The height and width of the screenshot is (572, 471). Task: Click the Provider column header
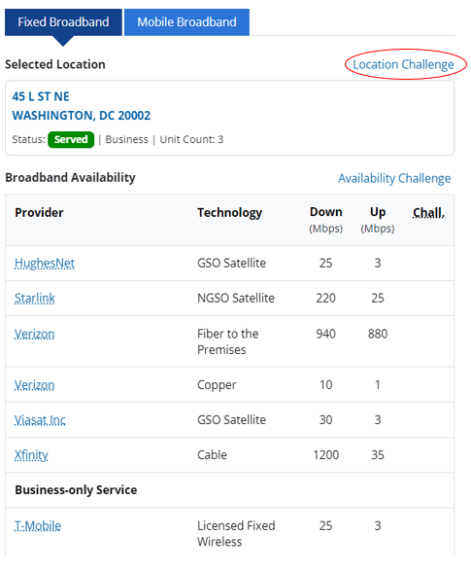point(39,213)
